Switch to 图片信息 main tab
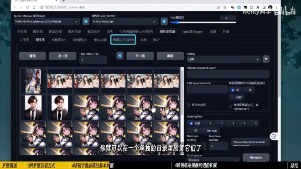The image size is (301, 169). pyautogui.click(x=74, y=31)
